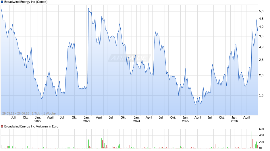Click the blue Broadwind Energy legend square
Viewport: 270px width, 151px height.
2,2
